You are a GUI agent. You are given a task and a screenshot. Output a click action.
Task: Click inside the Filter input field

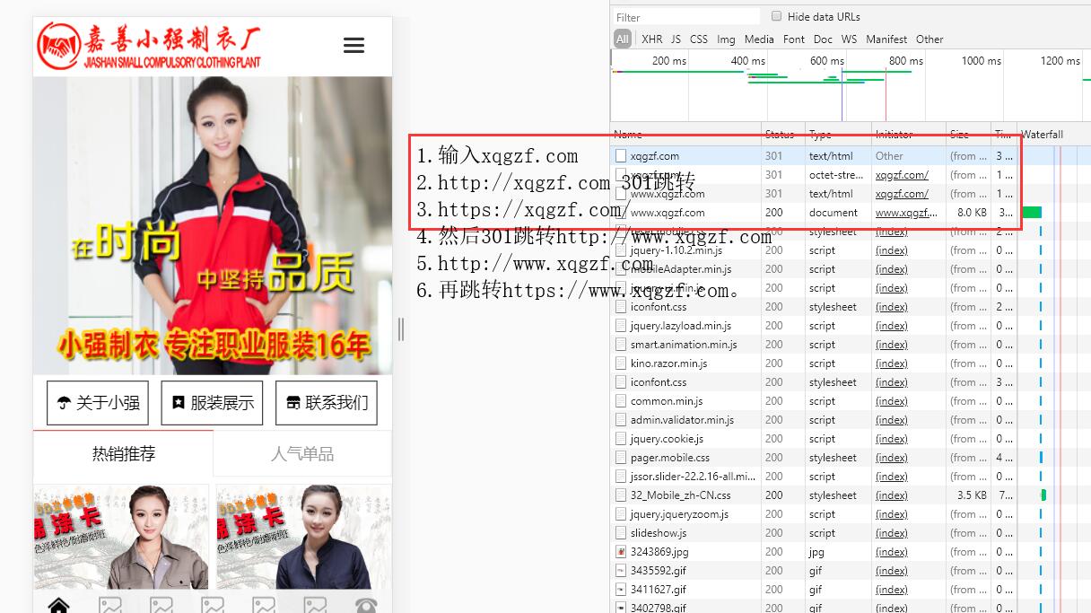point(686,16)
